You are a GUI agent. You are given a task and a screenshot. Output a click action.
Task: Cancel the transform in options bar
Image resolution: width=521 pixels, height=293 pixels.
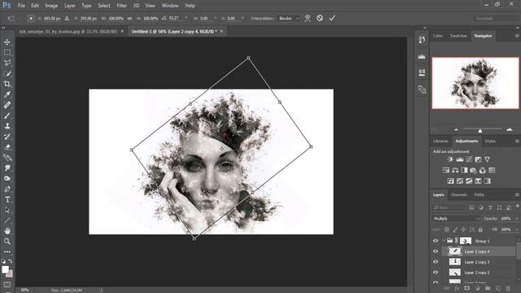[x=320, y=18]
